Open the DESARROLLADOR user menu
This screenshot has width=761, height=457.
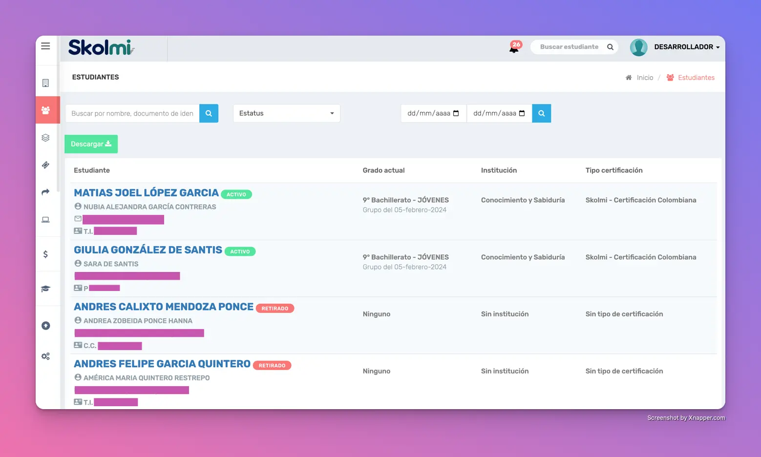[686, 47]
